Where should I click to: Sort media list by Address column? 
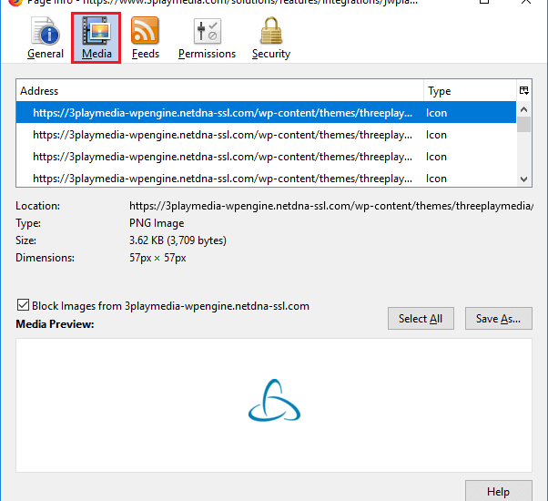click(219, 91)
